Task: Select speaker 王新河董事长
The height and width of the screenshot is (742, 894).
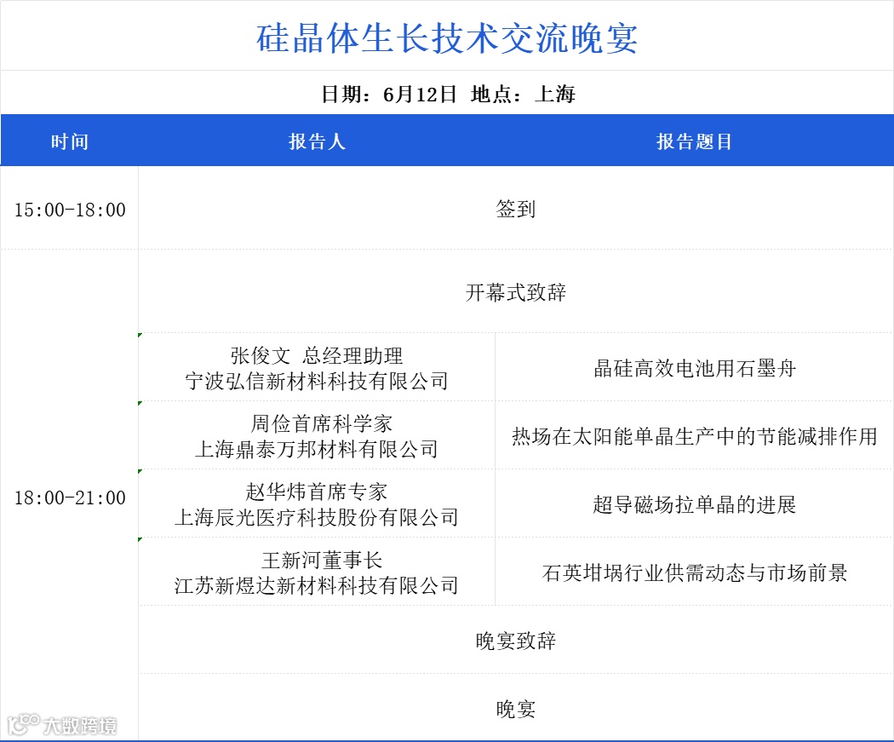Action: [x=322, y=560]
